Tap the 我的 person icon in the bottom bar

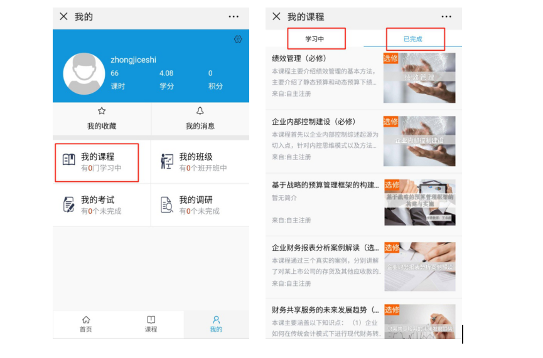(x=216, y=319)
